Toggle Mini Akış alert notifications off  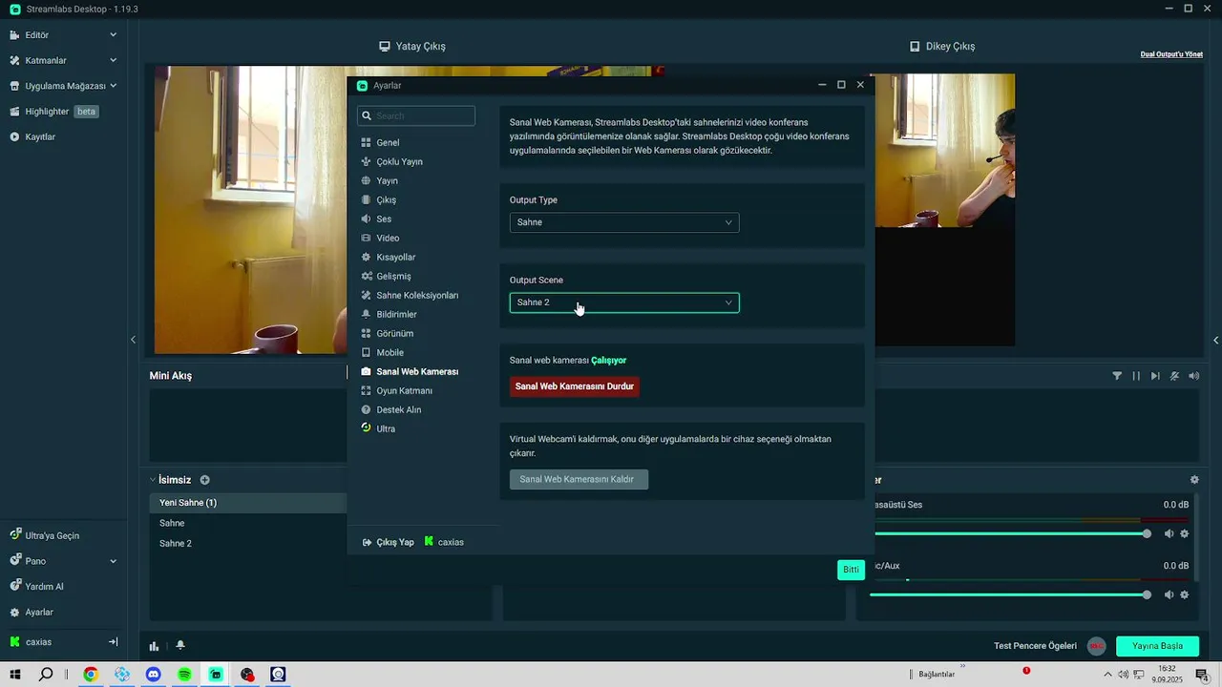pyautogui.click(x=1174, y=376)
